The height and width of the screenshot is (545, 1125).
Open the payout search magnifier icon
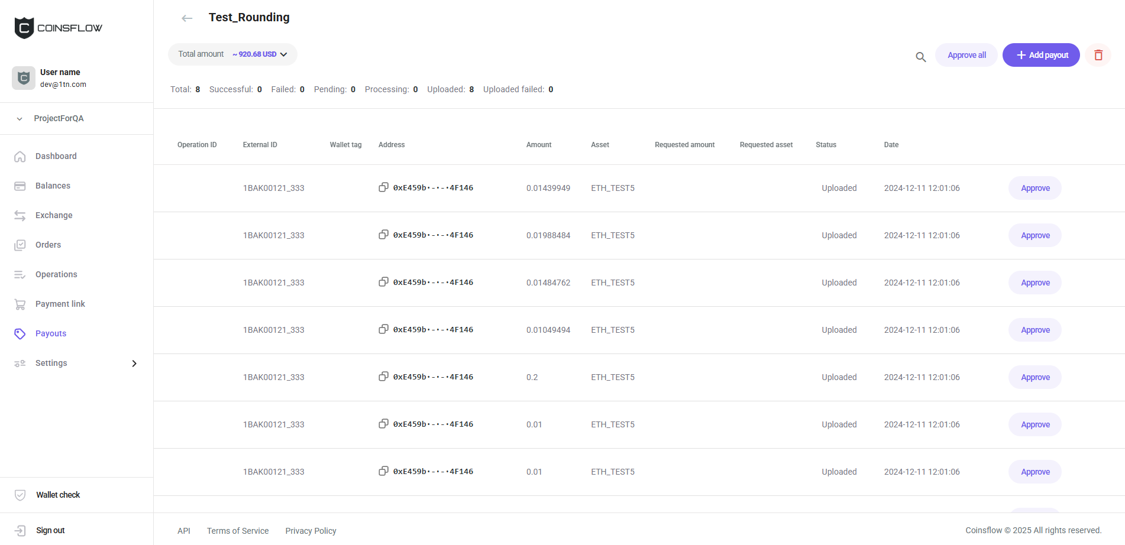point(920,57)
